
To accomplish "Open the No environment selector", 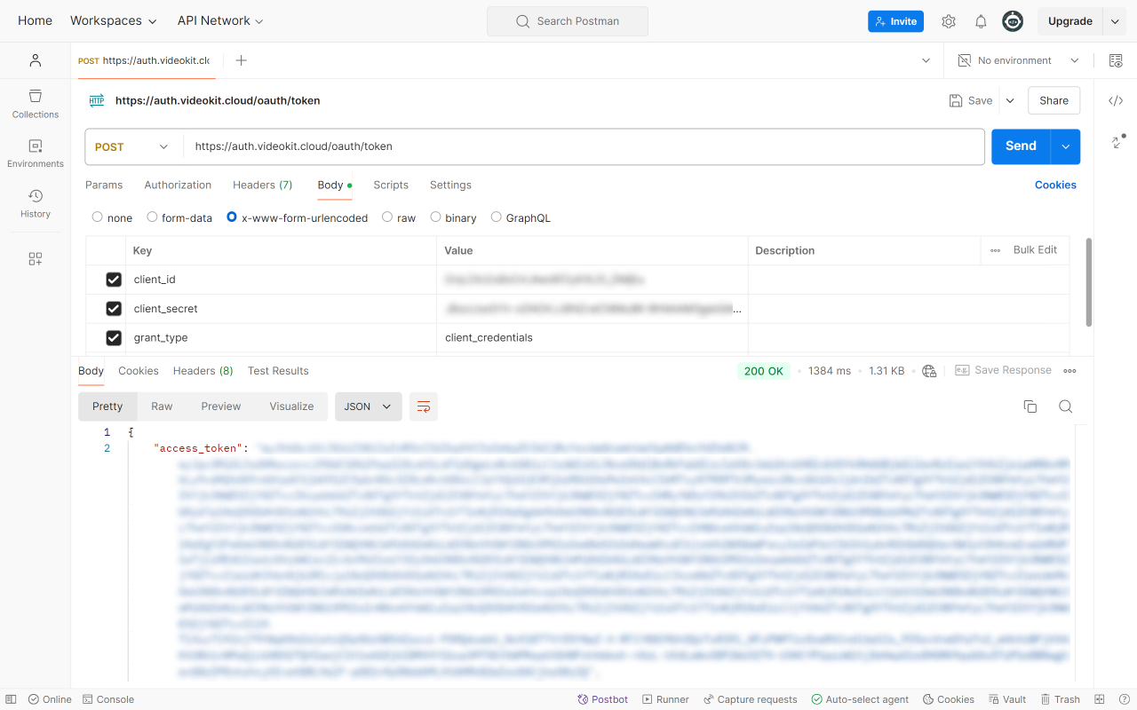I will coord(1018,60).
